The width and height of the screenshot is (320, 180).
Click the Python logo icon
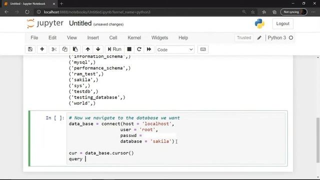click(259, 23)
